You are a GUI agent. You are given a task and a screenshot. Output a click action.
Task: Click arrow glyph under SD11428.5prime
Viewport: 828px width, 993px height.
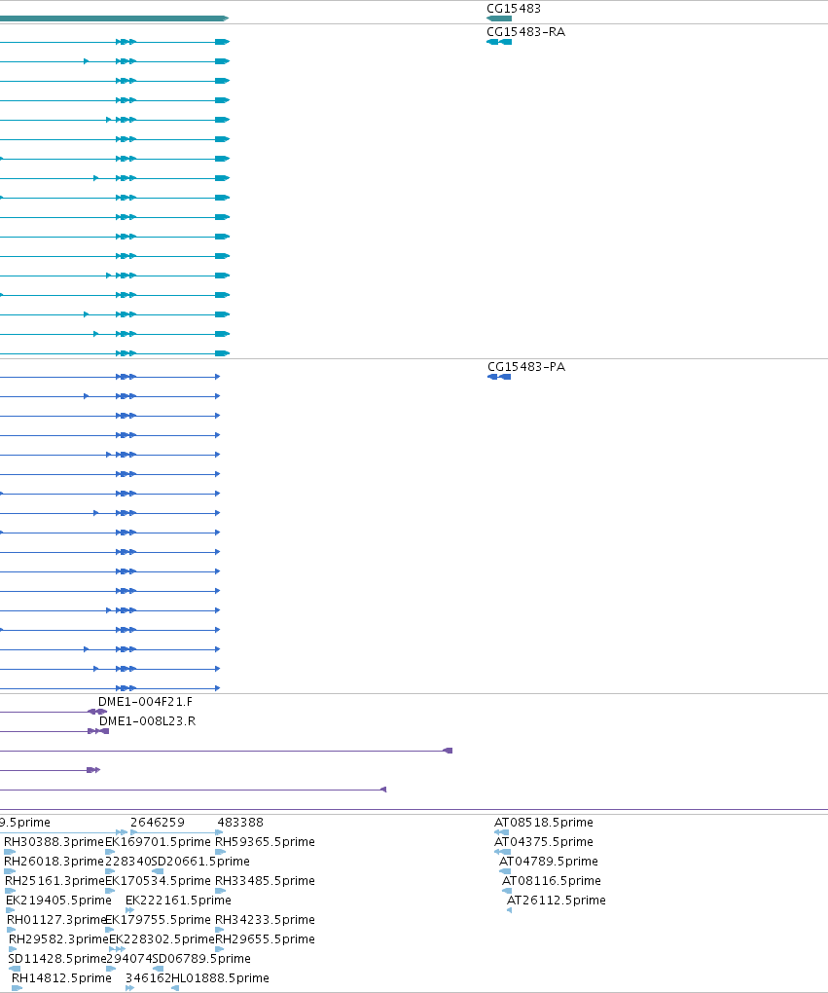(14, 969)
